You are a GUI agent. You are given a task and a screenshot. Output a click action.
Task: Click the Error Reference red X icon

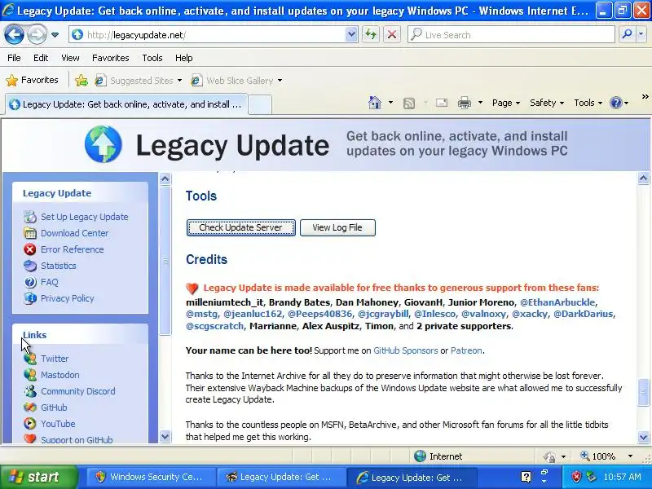pyautogui.click(x=30, y=249)
